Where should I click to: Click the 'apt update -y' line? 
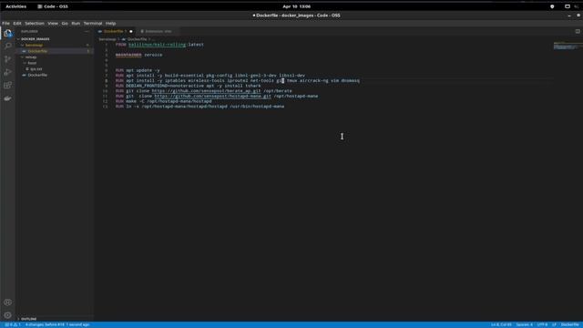[x=138, y=70]
